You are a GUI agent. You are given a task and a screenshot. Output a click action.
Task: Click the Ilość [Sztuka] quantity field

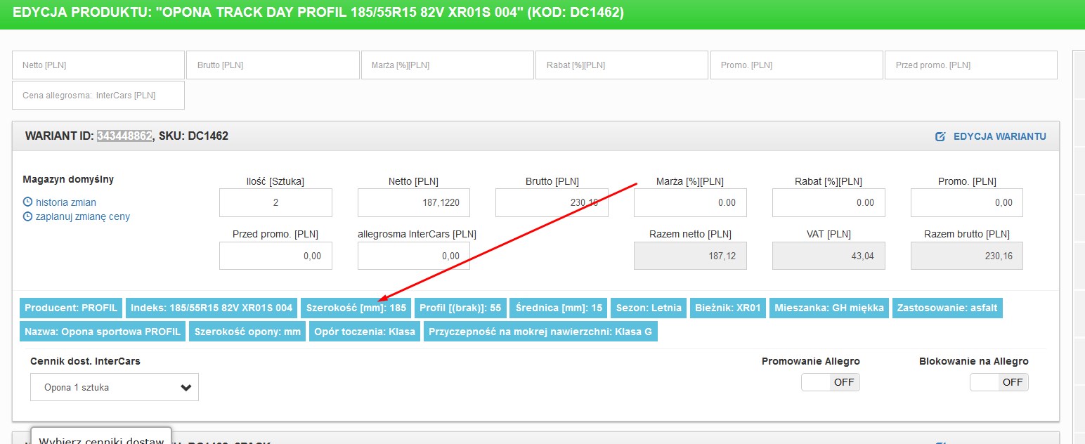[x=275, y=203]
